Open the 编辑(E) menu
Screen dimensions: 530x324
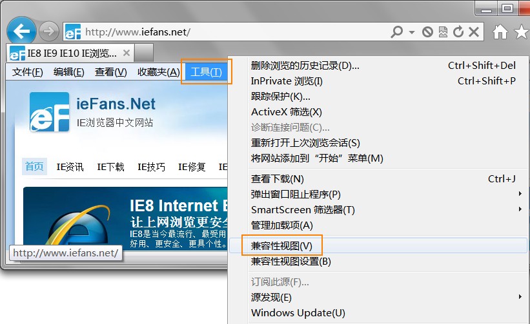[x=68, y=71]
